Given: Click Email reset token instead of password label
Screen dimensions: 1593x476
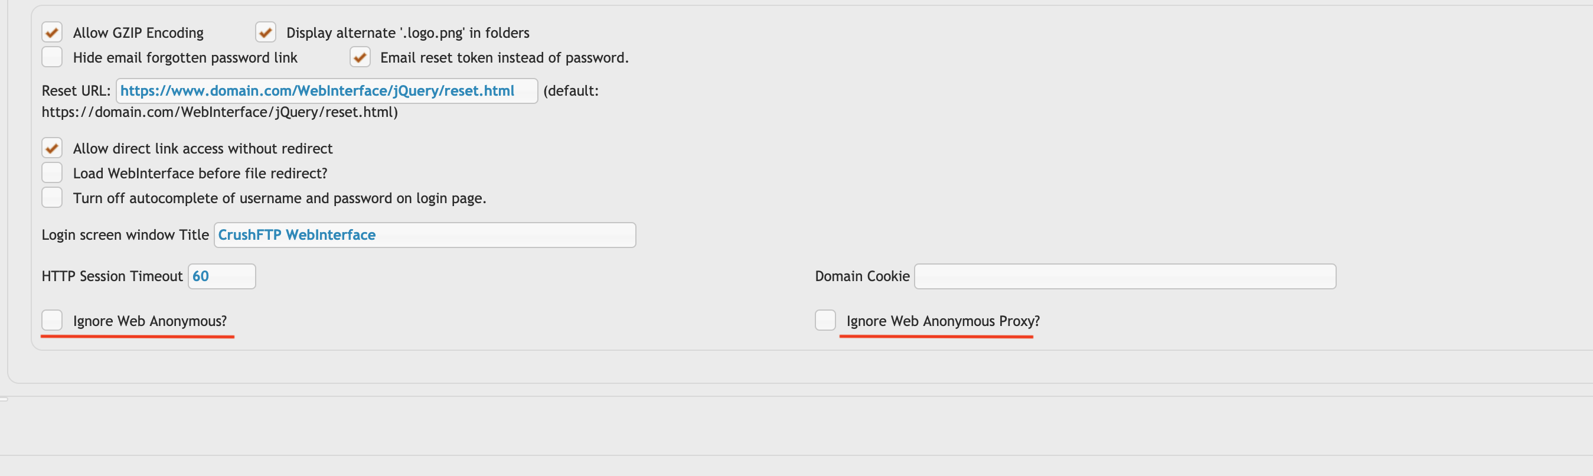Looking at the screenshot, I should [x=504, y=57].
